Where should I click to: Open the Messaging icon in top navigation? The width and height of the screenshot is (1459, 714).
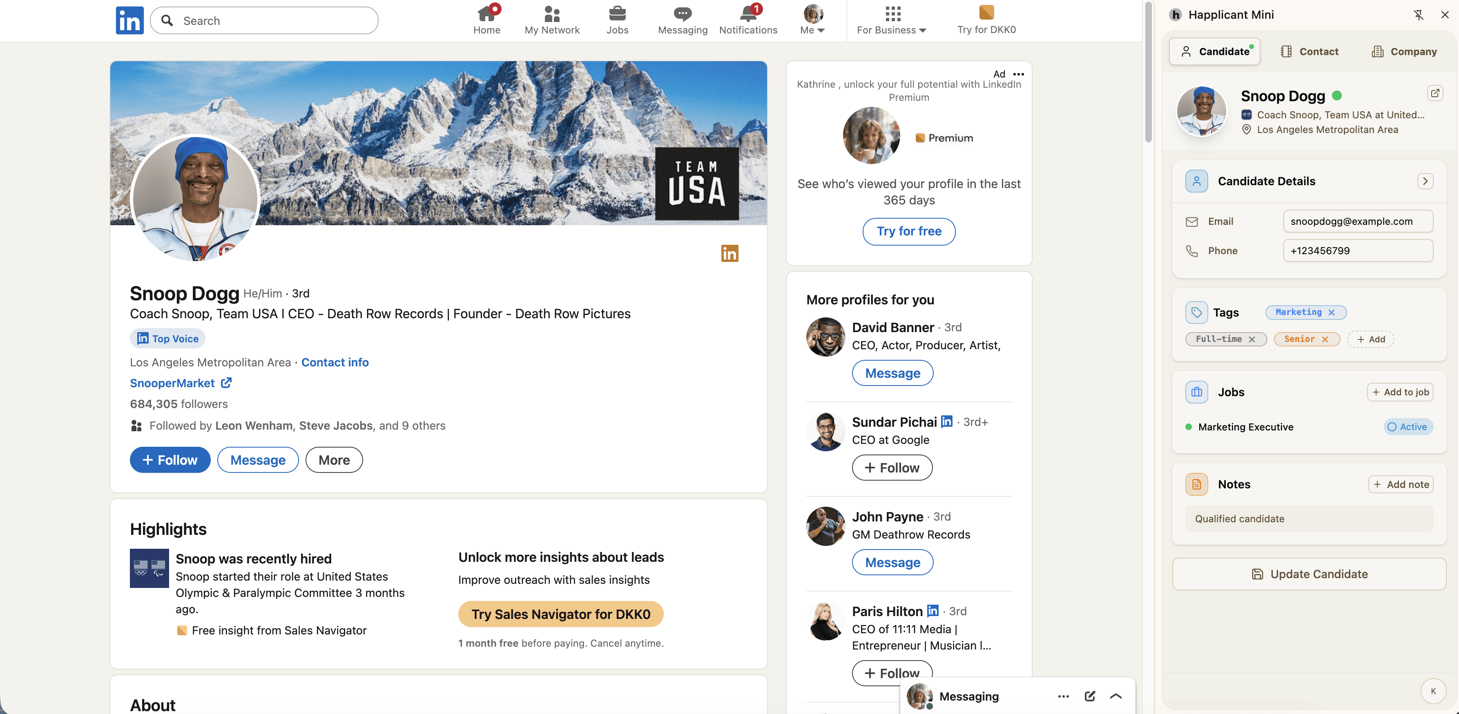coord(682,13)
